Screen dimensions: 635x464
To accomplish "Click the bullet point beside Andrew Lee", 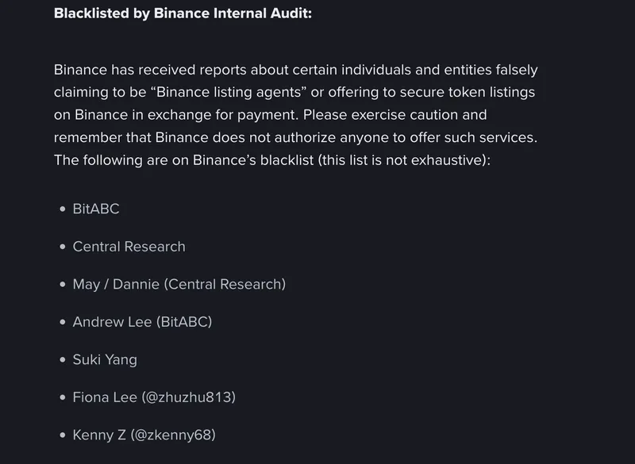I will (63, 322).
